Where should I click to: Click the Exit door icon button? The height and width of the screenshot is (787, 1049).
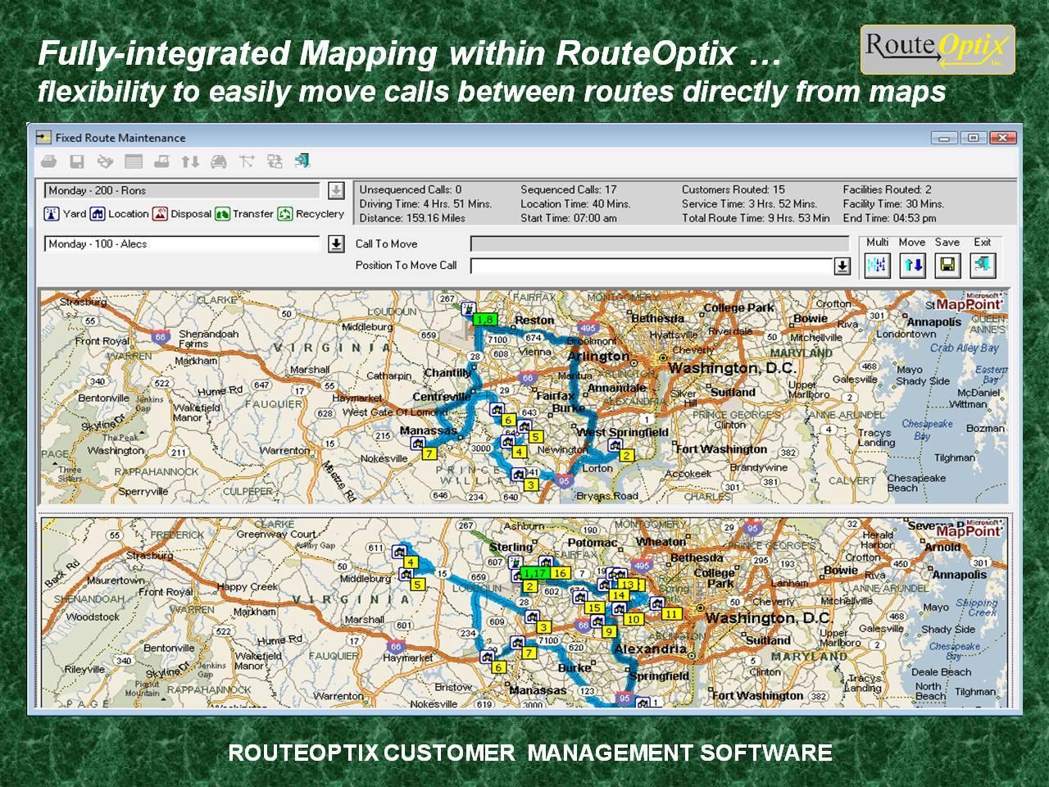click(982, 265)
